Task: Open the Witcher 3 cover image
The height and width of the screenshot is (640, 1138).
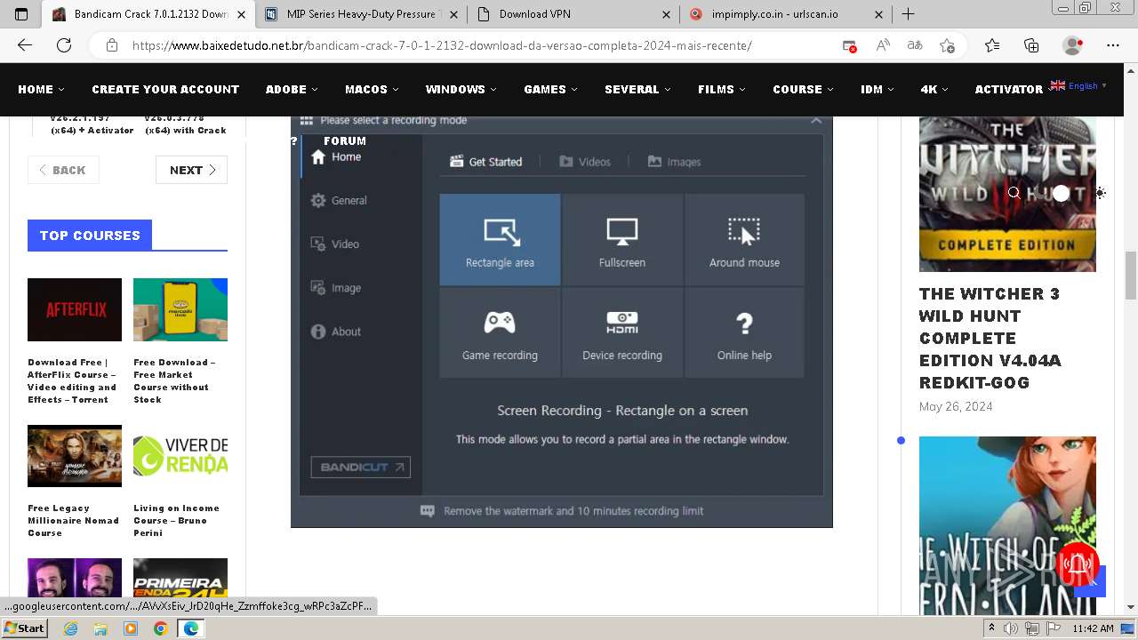Action: 1007,194
